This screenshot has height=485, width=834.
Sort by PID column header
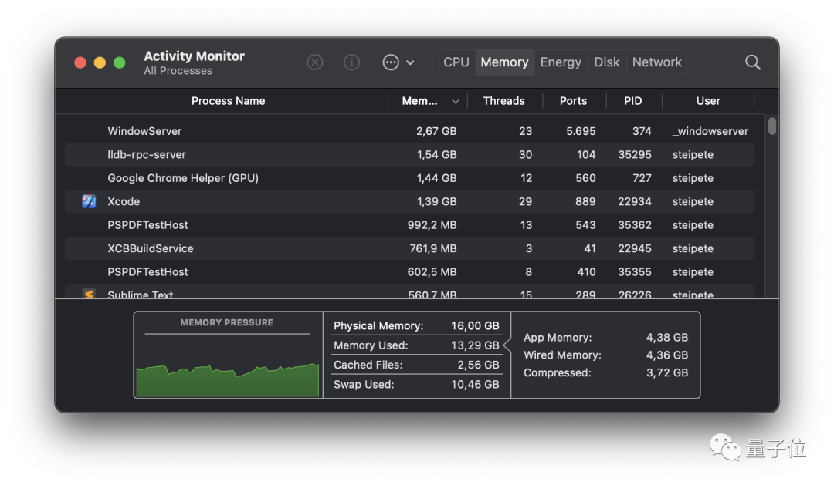coord(632,101)
